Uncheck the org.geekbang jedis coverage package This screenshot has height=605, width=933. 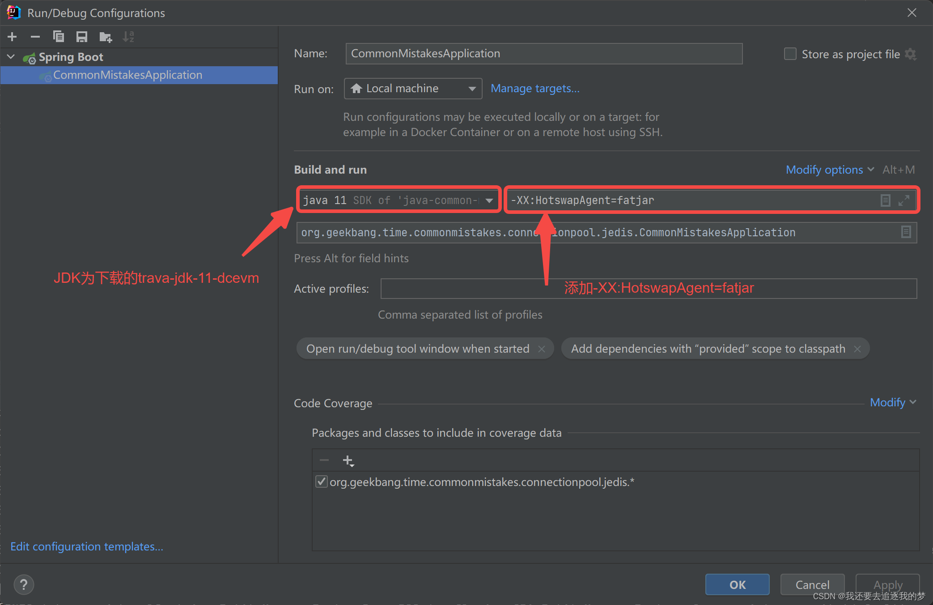(x=321, y=482)
